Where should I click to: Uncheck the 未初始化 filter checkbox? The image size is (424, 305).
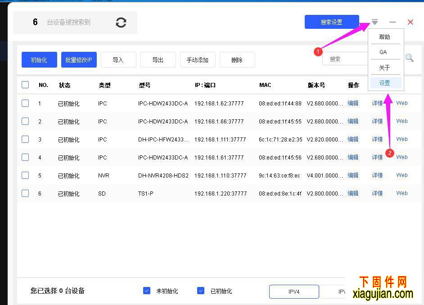[147, 291]
